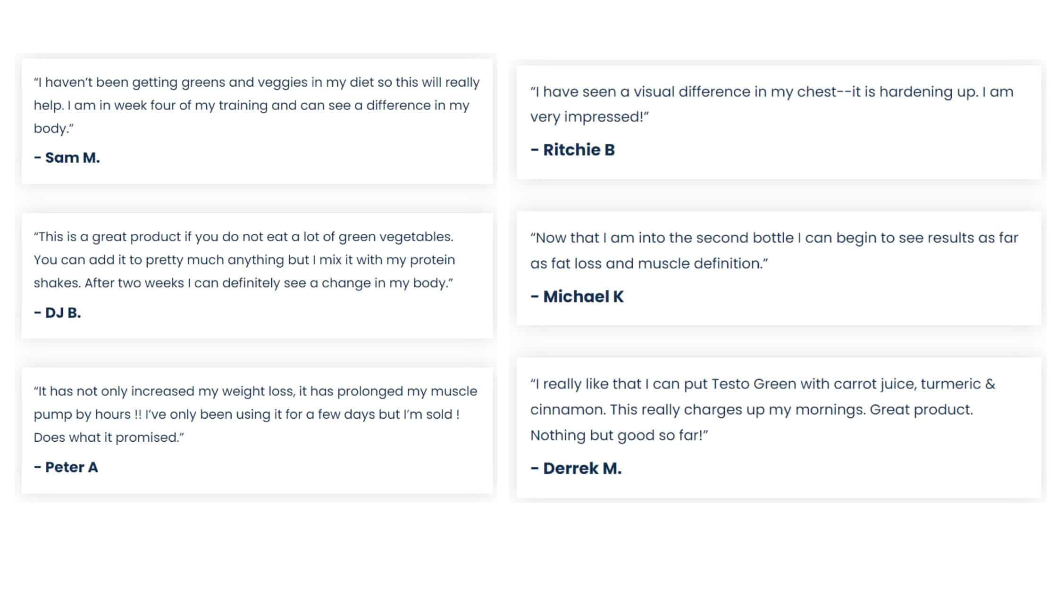Viewport: 1057px width, 594px height.
Task: Click Michael K's second bottle testimonial text
Action: pyautogui.click(x=774, y=250)
